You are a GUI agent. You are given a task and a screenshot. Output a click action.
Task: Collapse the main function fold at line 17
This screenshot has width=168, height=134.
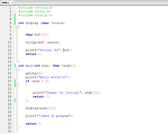(17, 70)
